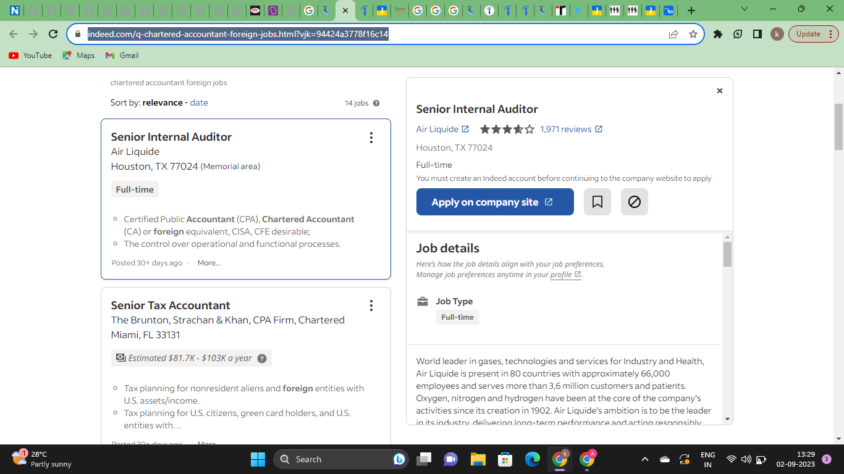Click the main page vertical scrollbar thumb
Screen dimensions: 844x474
[838, 127]
